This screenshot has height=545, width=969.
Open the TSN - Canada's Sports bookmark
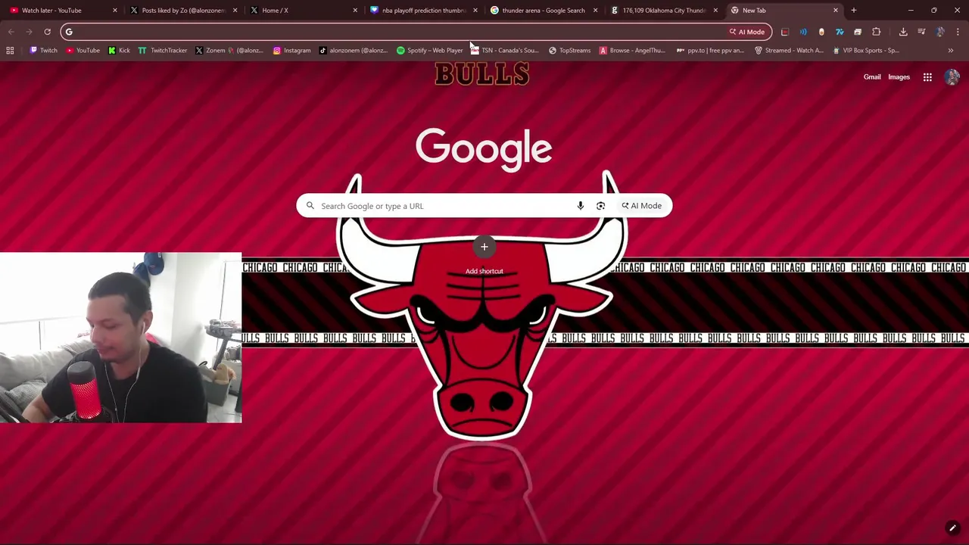point(504,51)
